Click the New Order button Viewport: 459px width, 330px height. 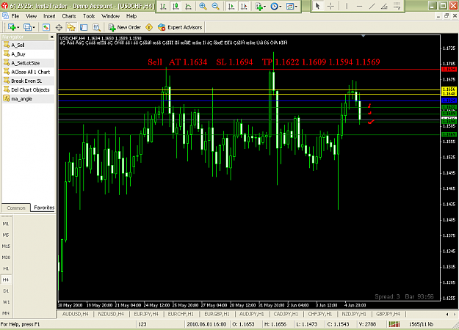coord(125,27)
